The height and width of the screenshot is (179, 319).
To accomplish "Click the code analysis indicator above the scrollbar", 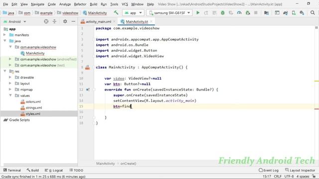I will (316, 28).
